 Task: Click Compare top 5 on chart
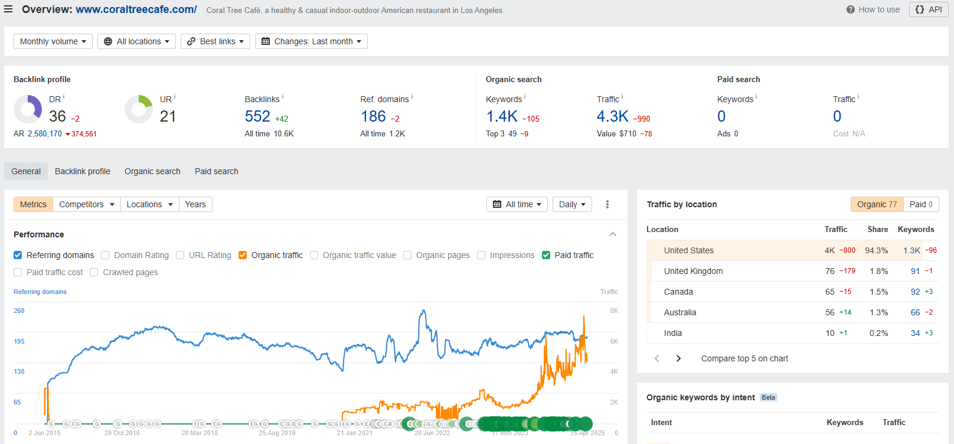point(744,358)
